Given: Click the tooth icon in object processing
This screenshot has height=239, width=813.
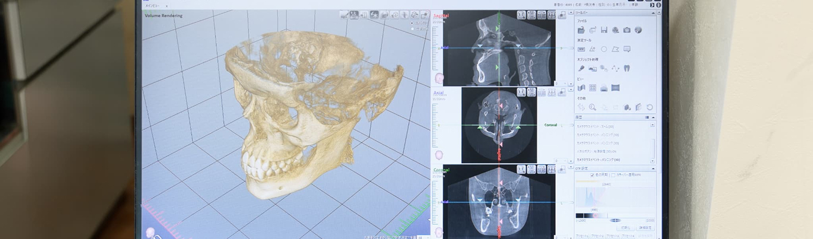Looking at the screenshot, I should pyautogui.click(x=627, y=68).
